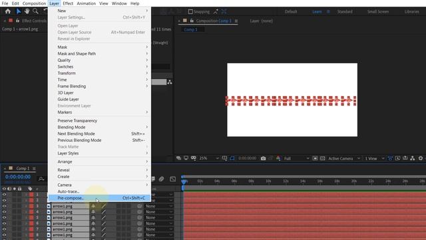Switch to the Standard workspace
This screenshot has height=240, width=426.
point(345,12)
